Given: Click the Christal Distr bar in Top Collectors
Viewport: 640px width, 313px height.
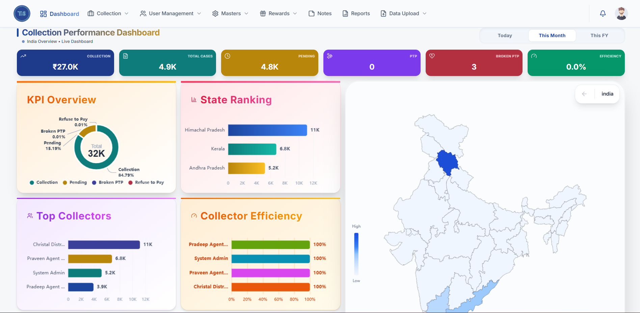Looking at the screenshot, I should (x=104, y=244).
